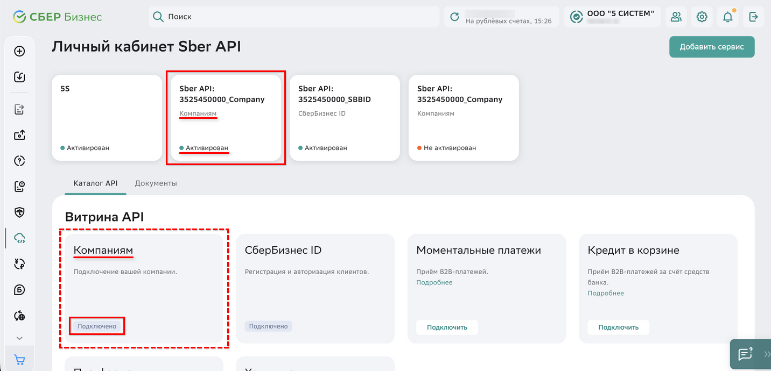Click the document with alert sidebar icon

pos(19,187)
